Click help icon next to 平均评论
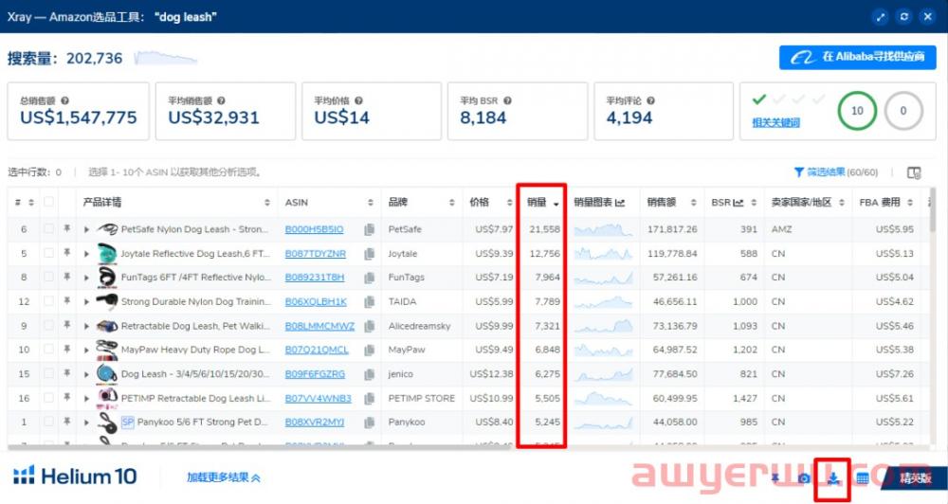 (650, 101)
